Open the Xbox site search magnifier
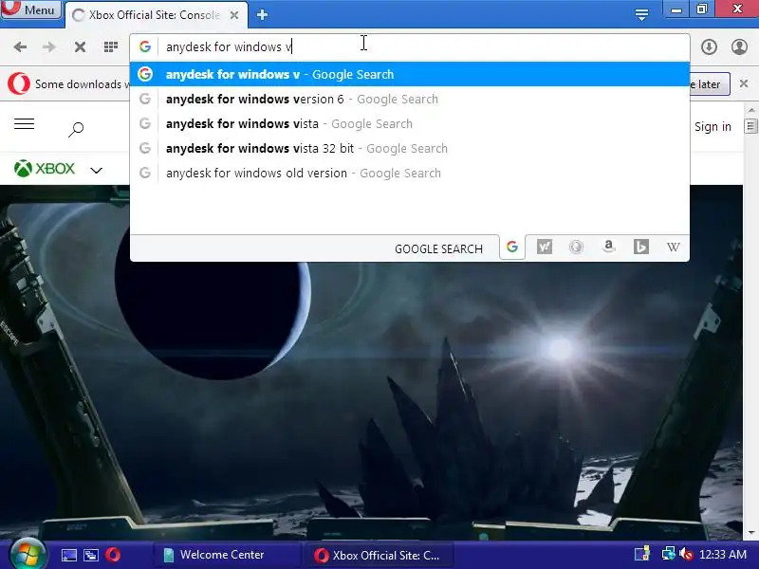Viewport: 759px width, 569px height. click(x=76, y=129)
